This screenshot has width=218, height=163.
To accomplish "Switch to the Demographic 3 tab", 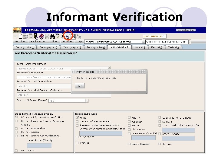I will pyautogui.click(x=72, y=47).
